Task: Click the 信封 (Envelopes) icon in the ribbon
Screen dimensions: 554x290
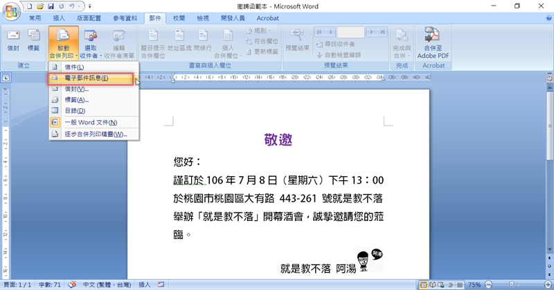Action: click(13, 39)
